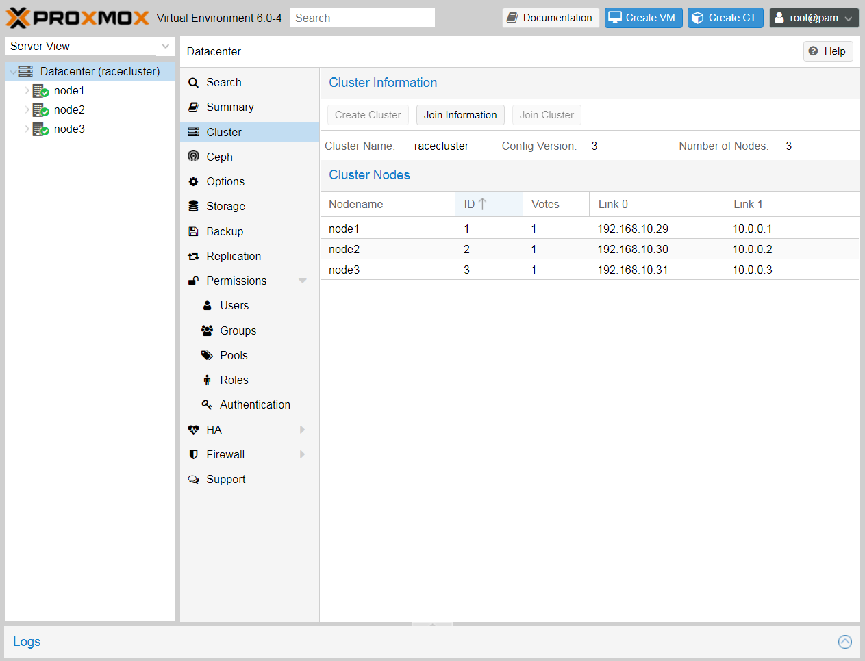Open the Storage menu item

[x=250, y=206]
